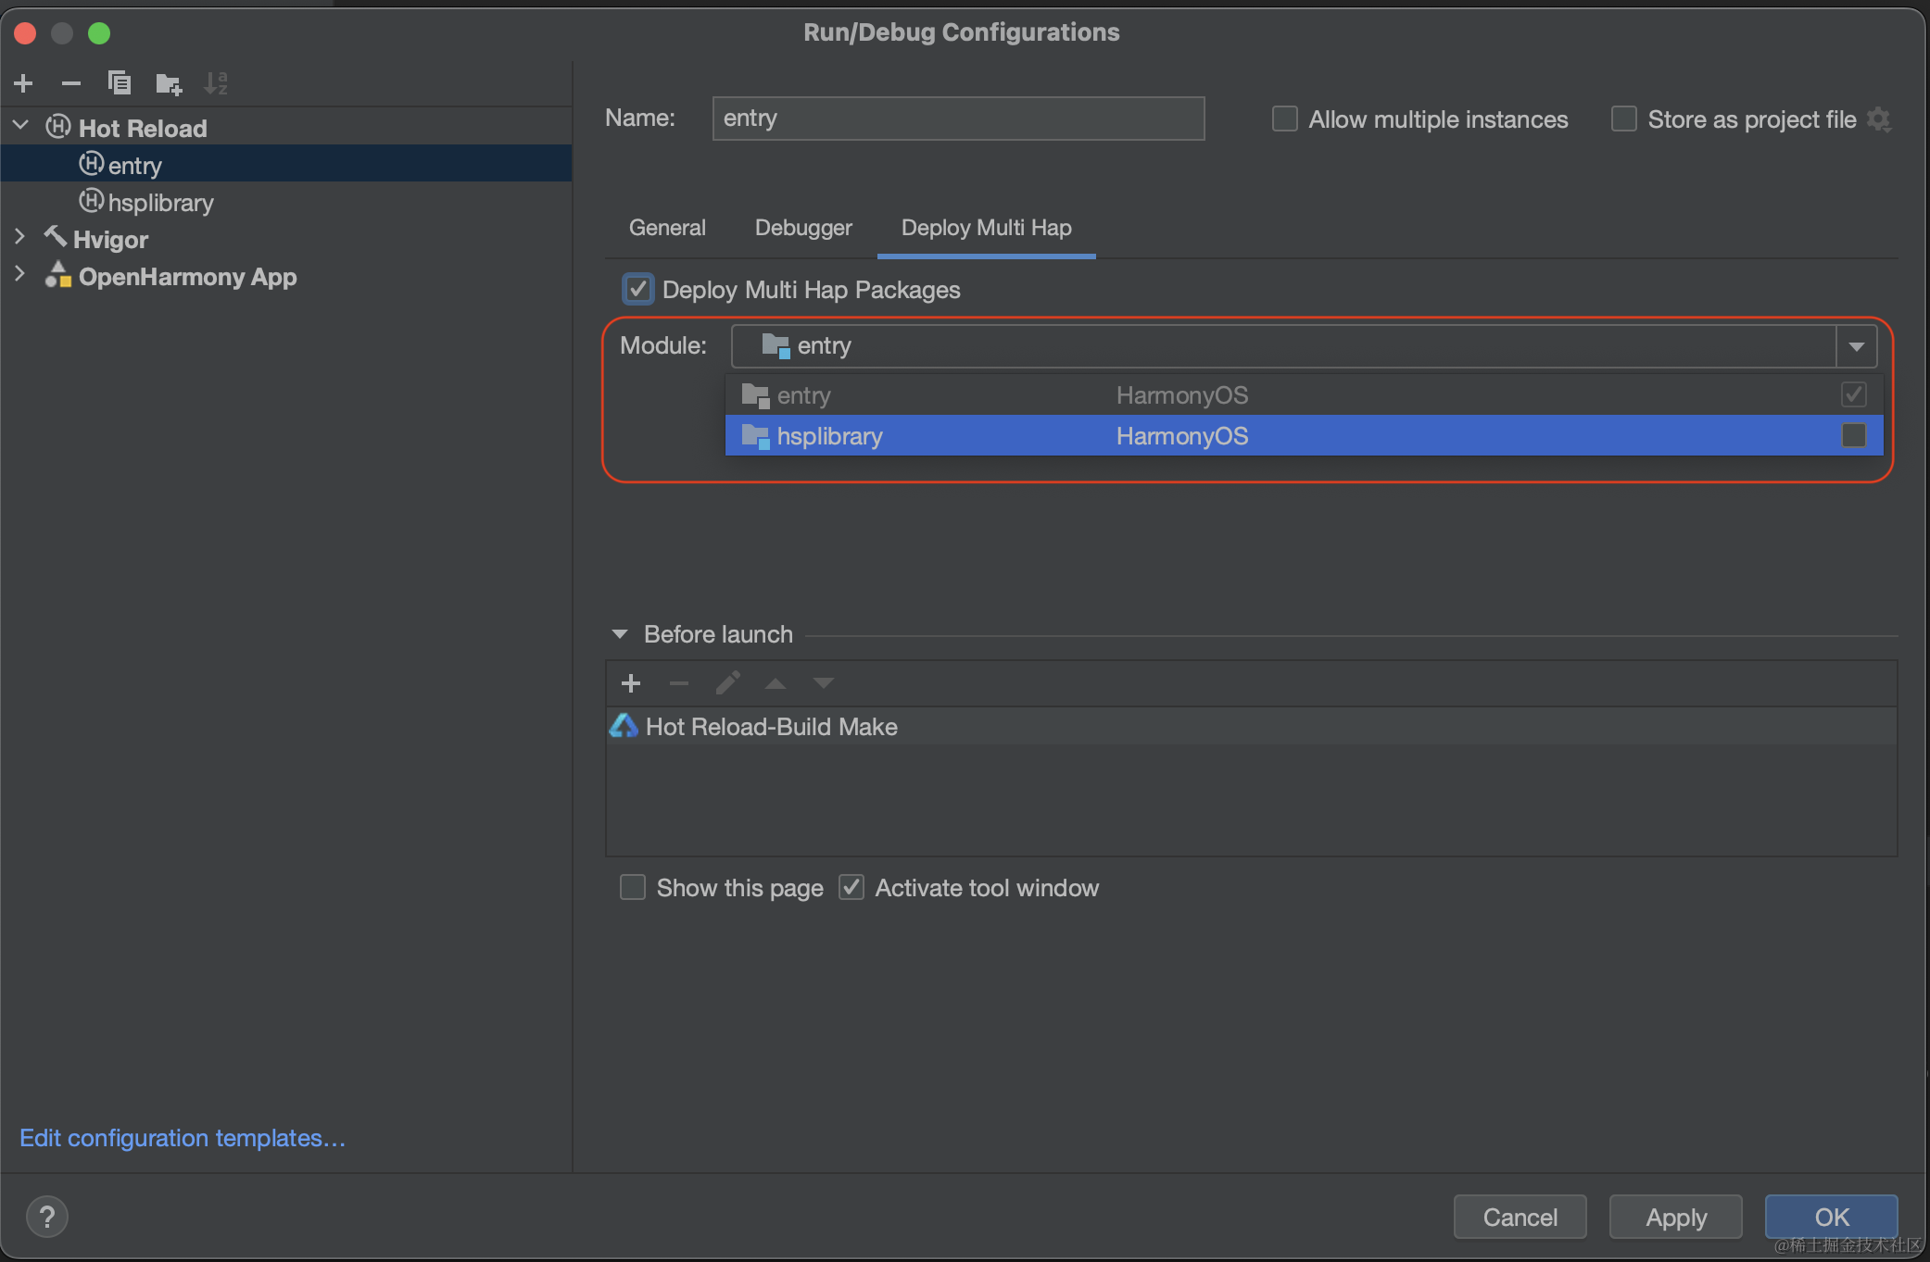The image size is (1930, 1262).
Task: Enable Allow multiple instances checkbox
Action: (1284, 119)
